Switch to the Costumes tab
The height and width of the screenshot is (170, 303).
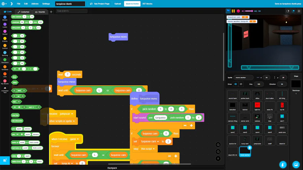[x=23, y=12]
